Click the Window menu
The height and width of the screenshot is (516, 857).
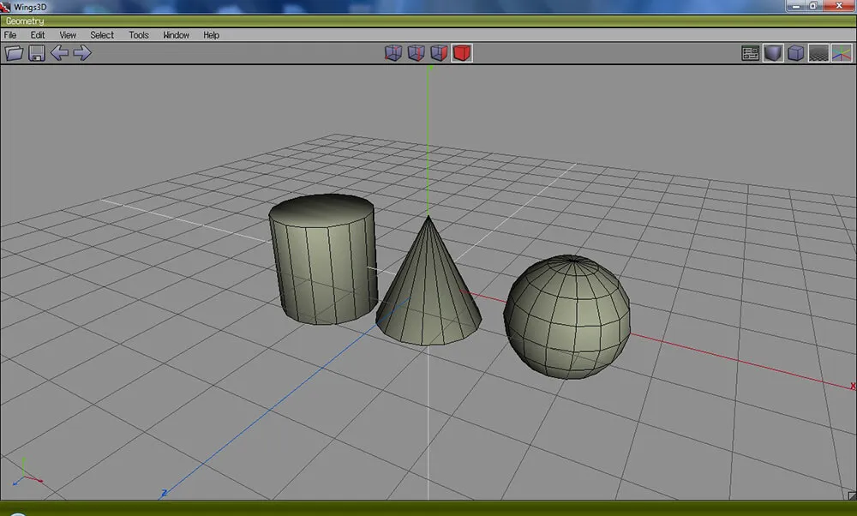pos(176,35)
